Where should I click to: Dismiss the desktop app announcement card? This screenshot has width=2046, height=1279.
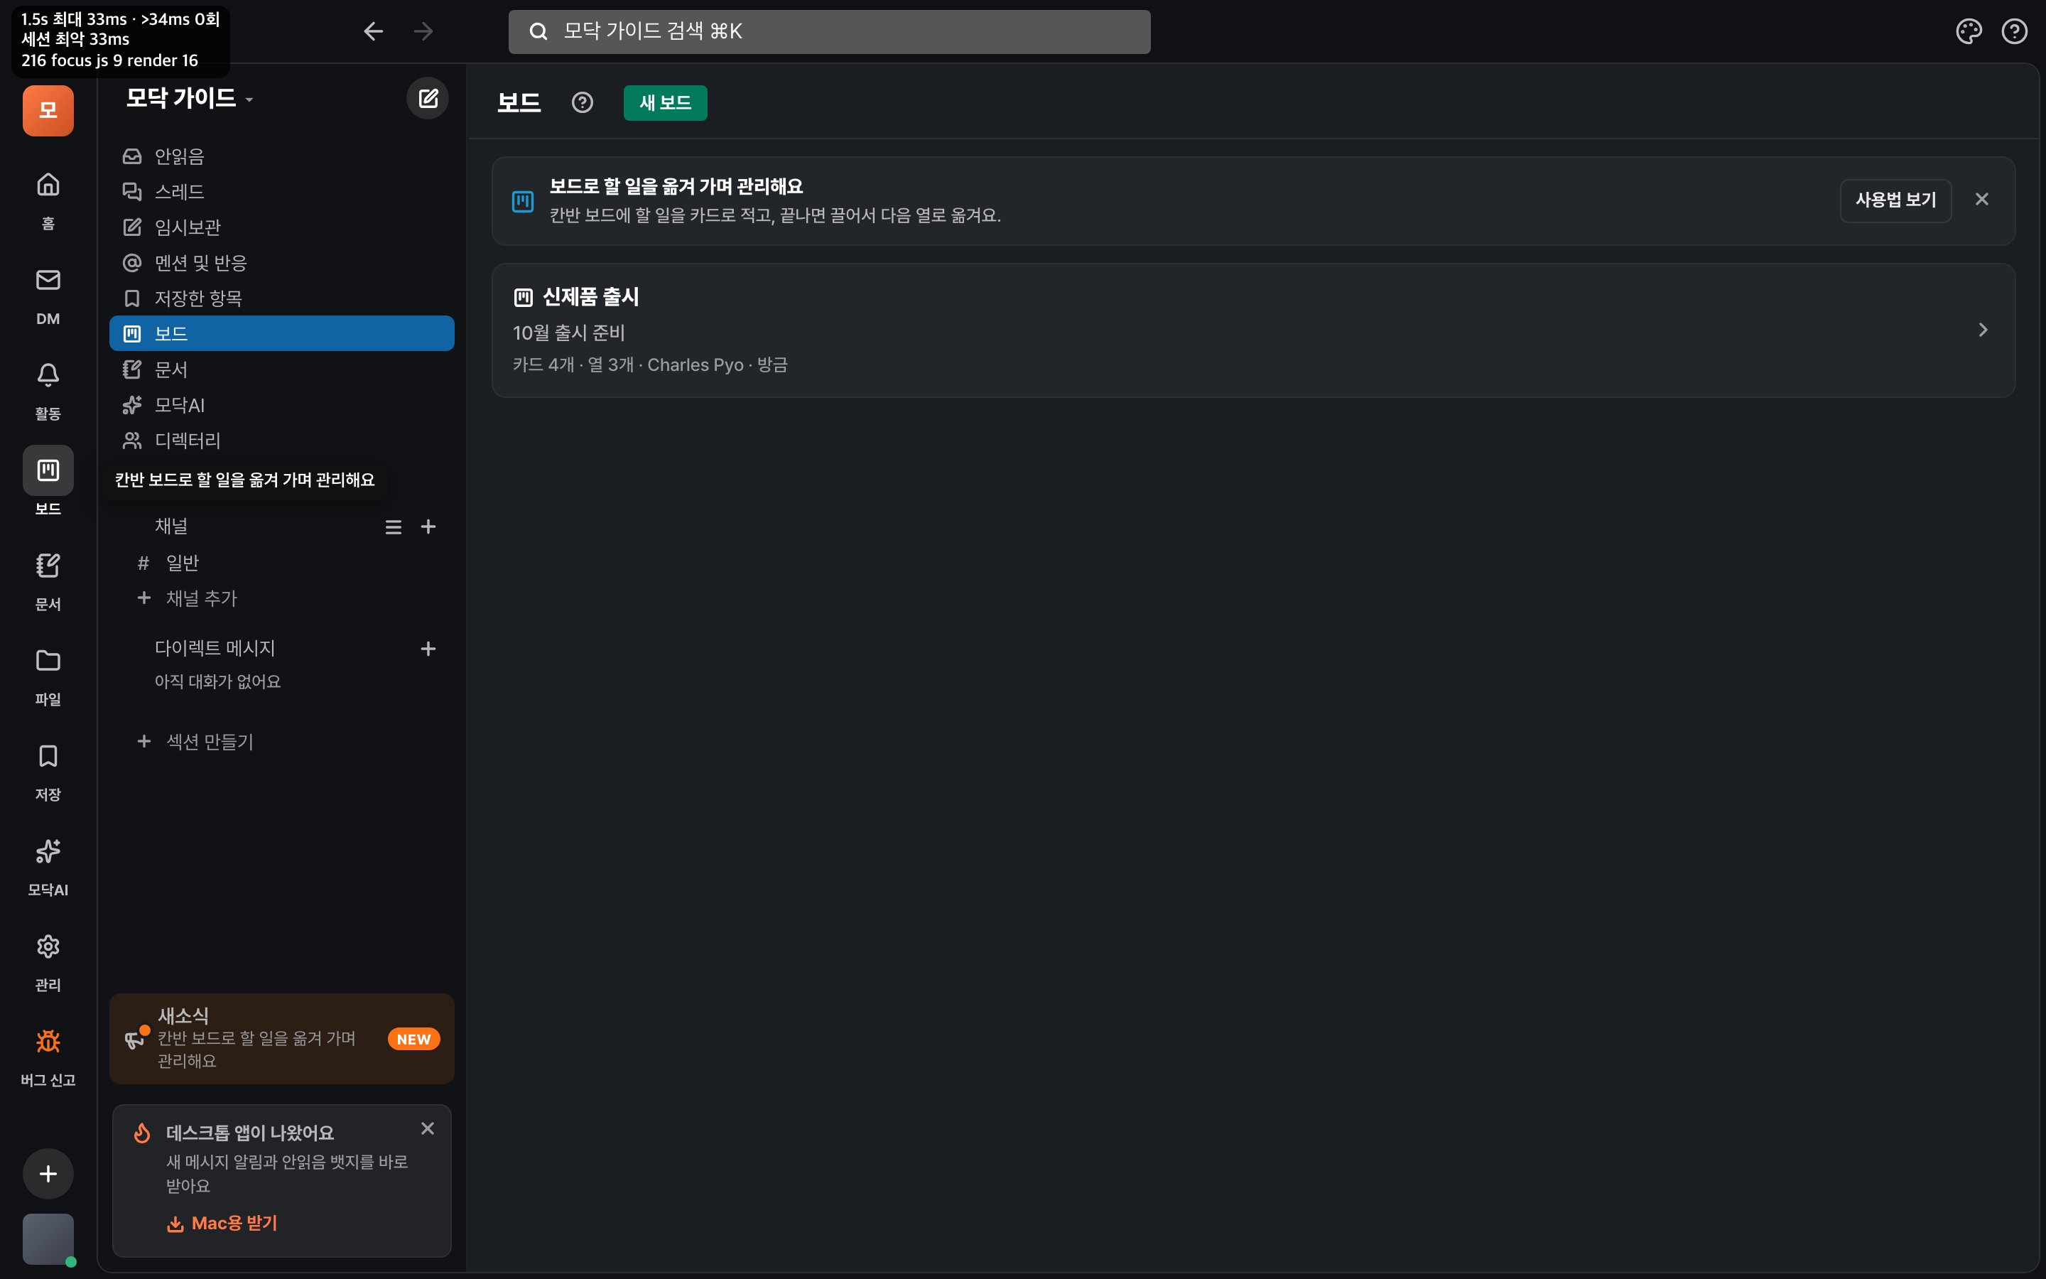428,1128
